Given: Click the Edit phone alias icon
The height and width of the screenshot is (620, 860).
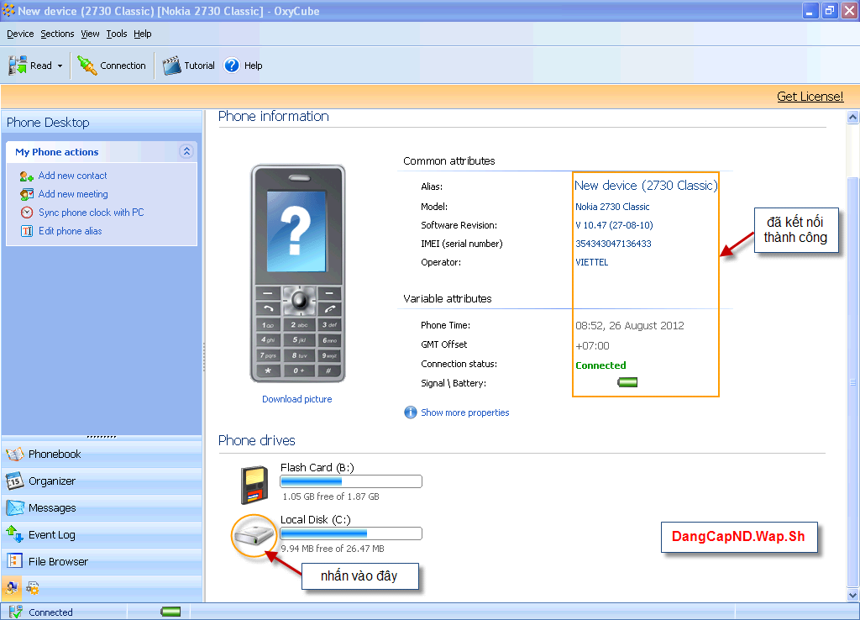Looking at the screenshot, I should click(x=26, y=231).
